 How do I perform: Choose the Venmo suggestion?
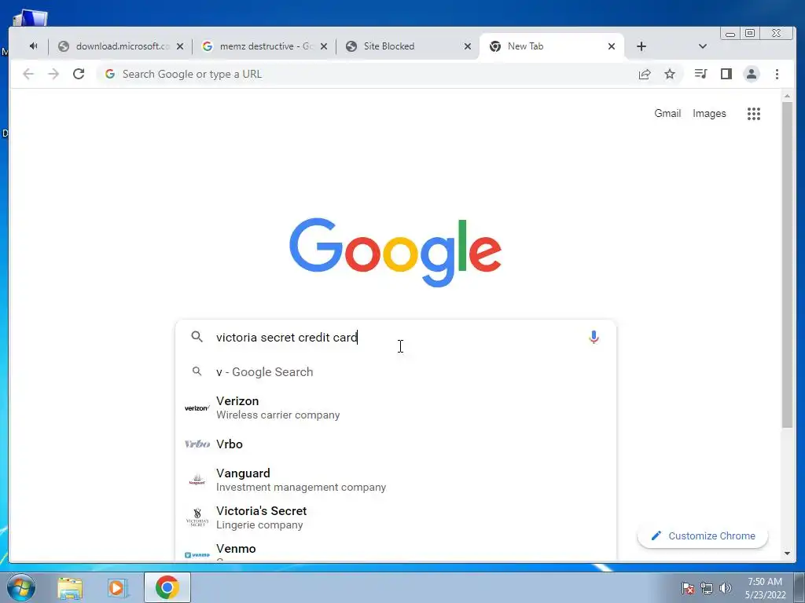click(395, 550)
